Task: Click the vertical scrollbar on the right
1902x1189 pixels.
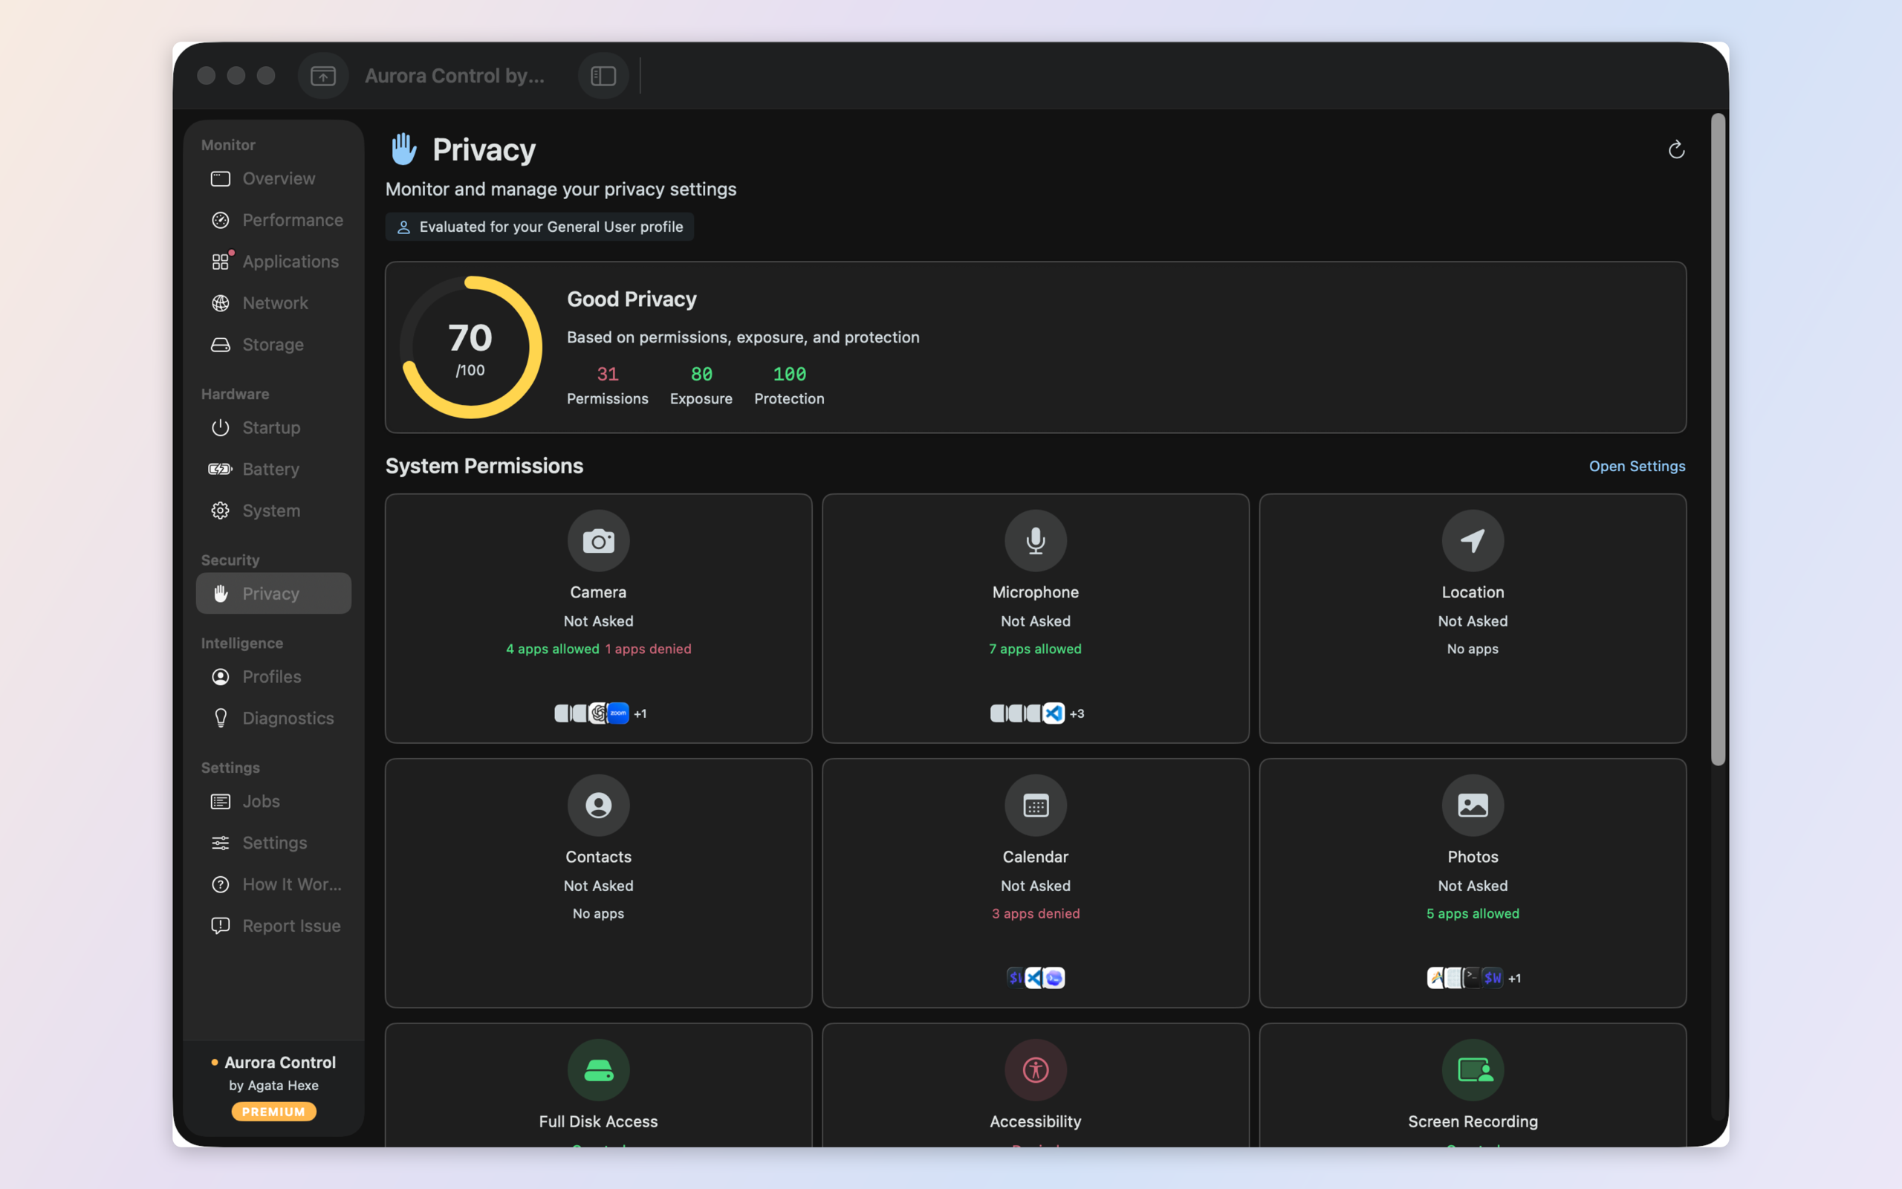Action: pyautogui.click(x=1718, y=438)
